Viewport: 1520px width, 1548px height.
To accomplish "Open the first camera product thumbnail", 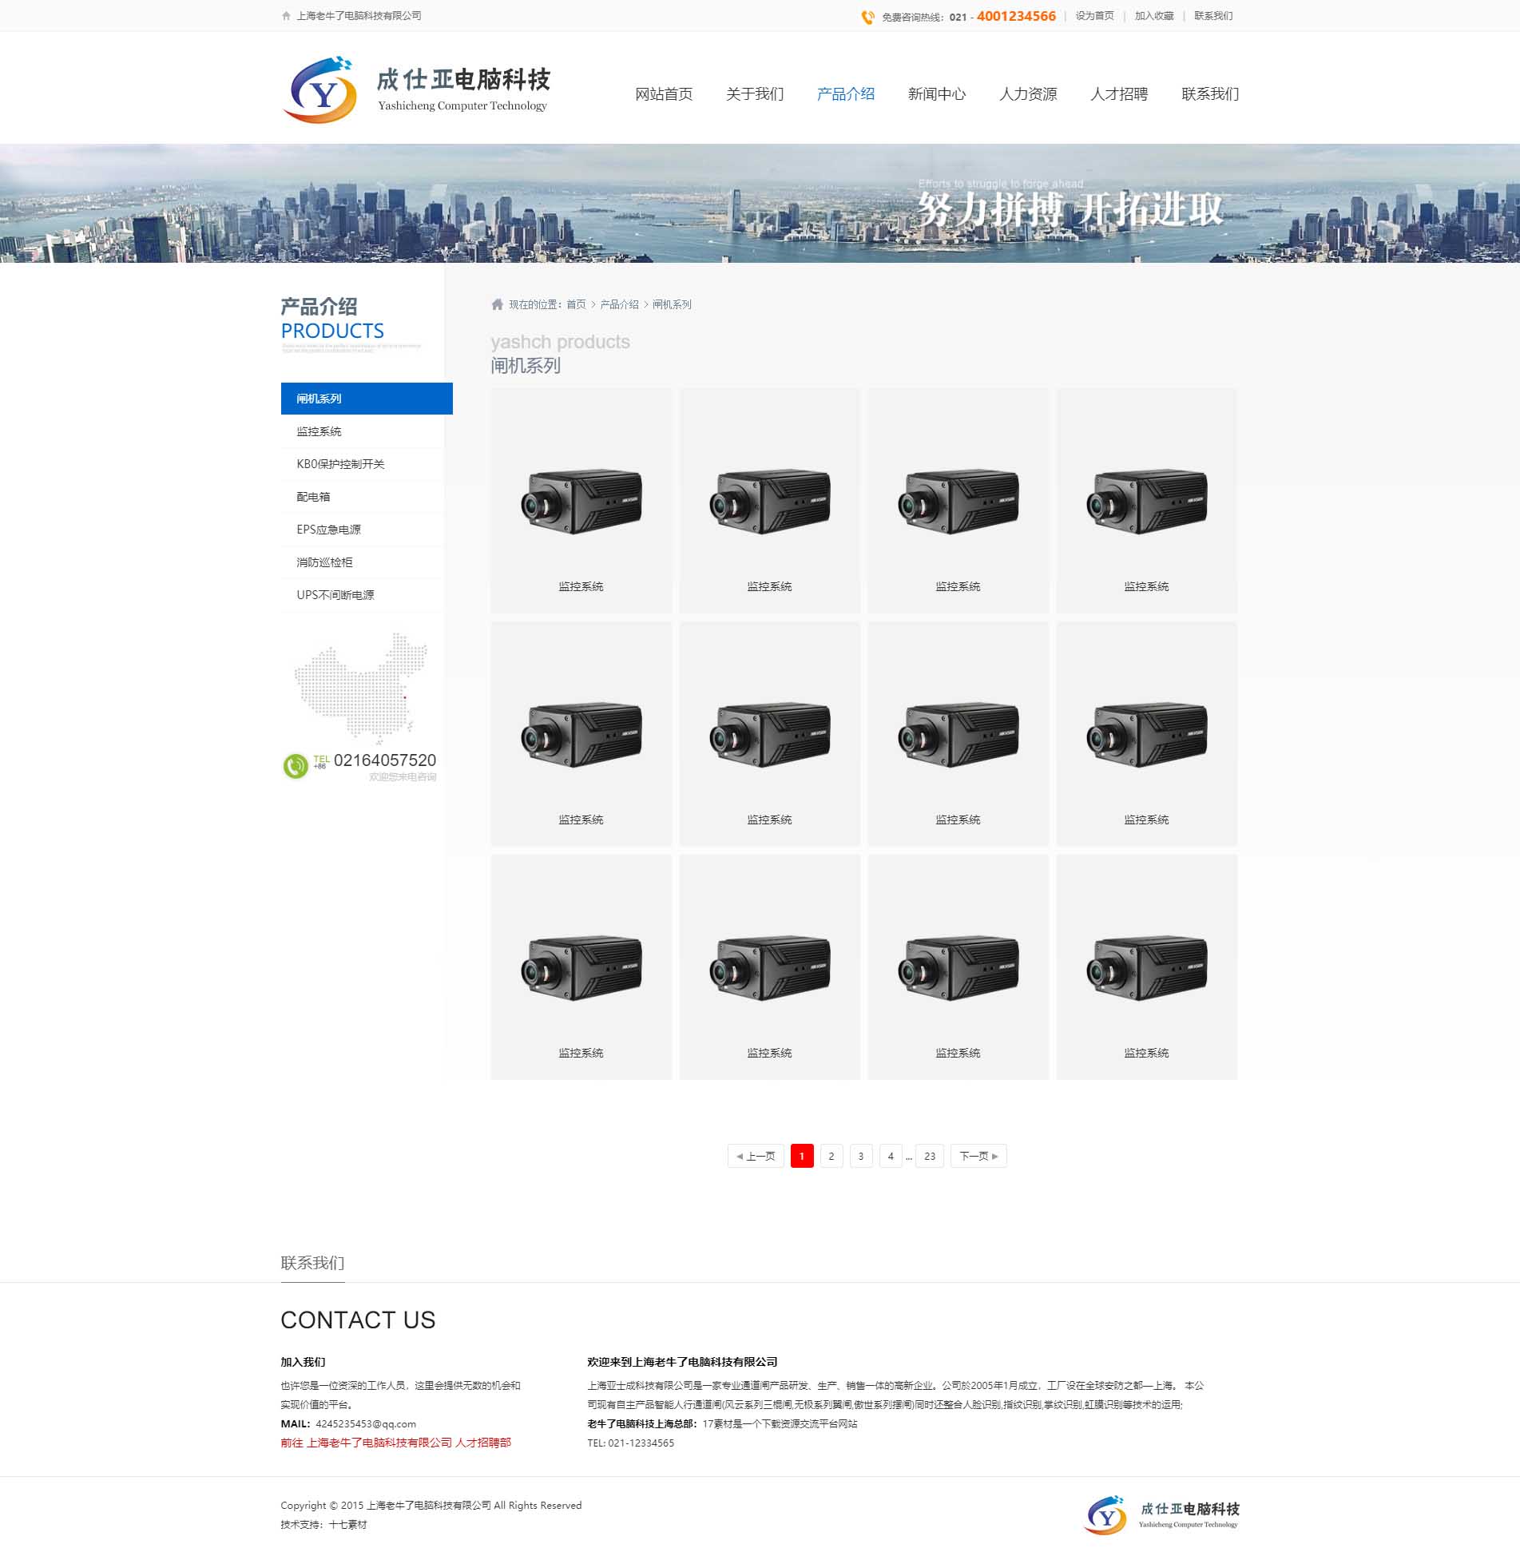I will [581, 501].
